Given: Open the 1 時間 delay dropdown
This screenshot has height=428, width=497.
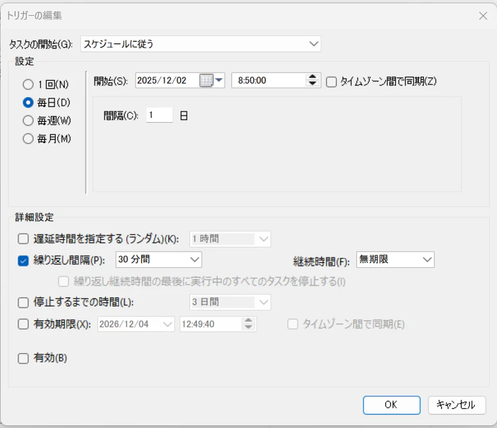Looking at the screenshot, I should click(x=230, y=239).
